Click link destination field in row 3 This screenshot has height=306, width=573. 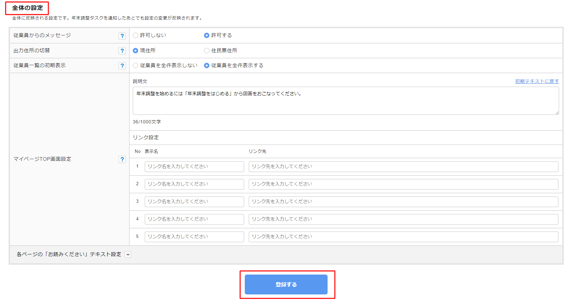coord(403,202)
